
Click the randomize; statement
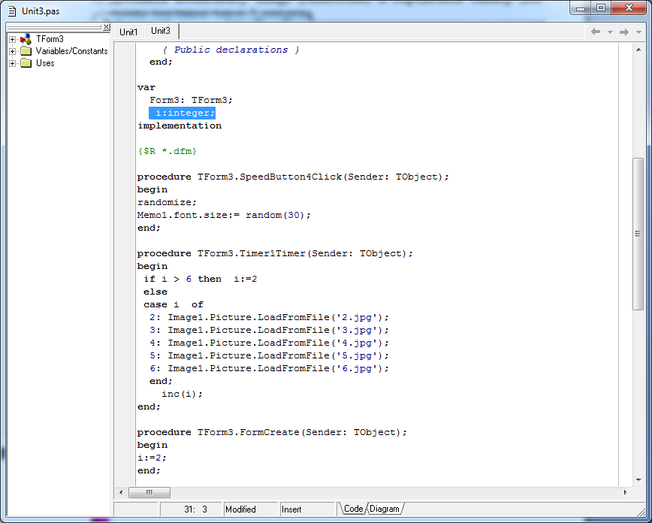click(167, 202)
